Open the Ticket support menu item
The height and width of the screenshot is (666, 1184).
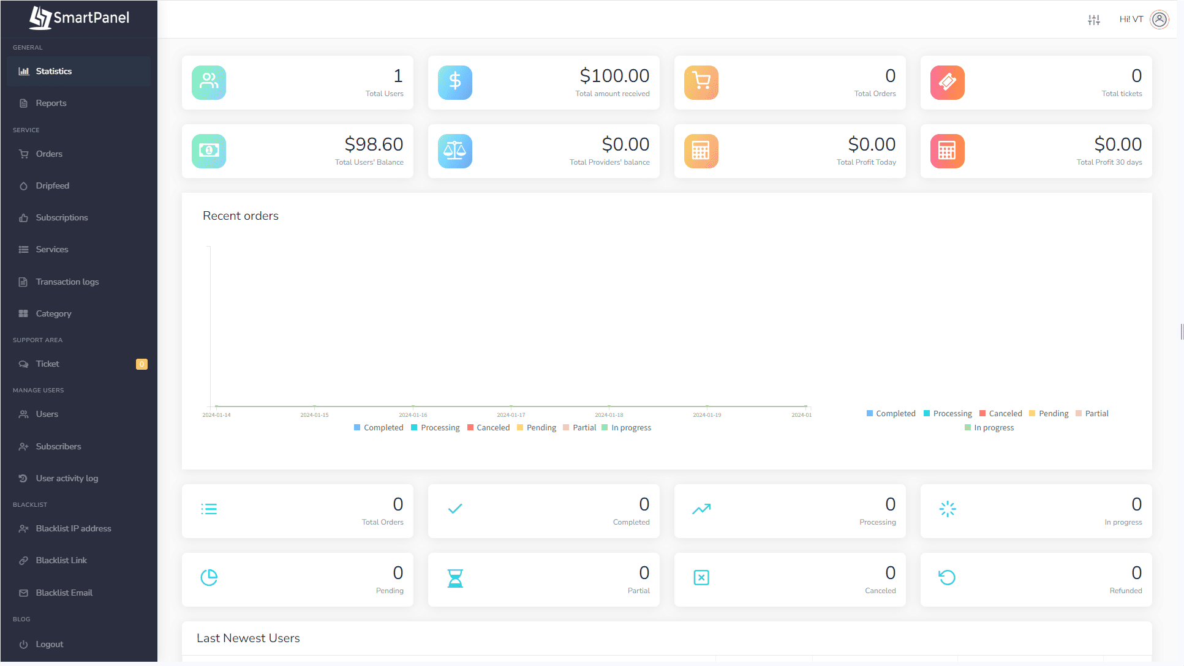click(47, 364)
